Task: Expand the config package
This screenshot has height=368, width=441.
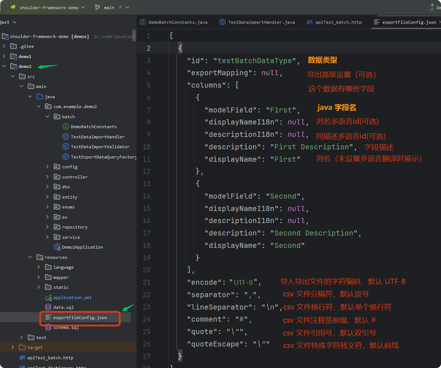Action: pos(47,167)
